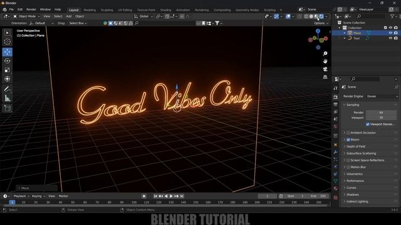Open the viewport Add menu
This screenshot has width=401, height=225.
(x=69, y=16)
